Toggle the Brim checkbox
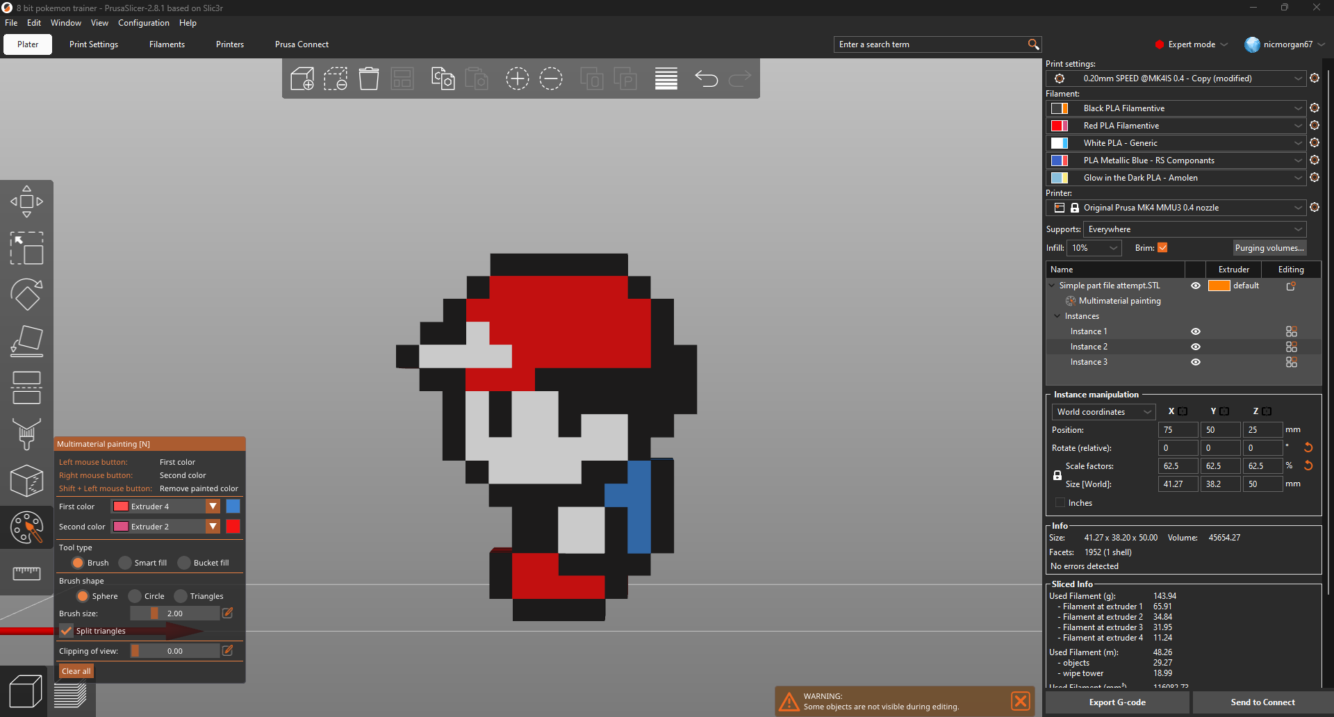This screenshot has height=717, width=1334. click(1162, 248)
